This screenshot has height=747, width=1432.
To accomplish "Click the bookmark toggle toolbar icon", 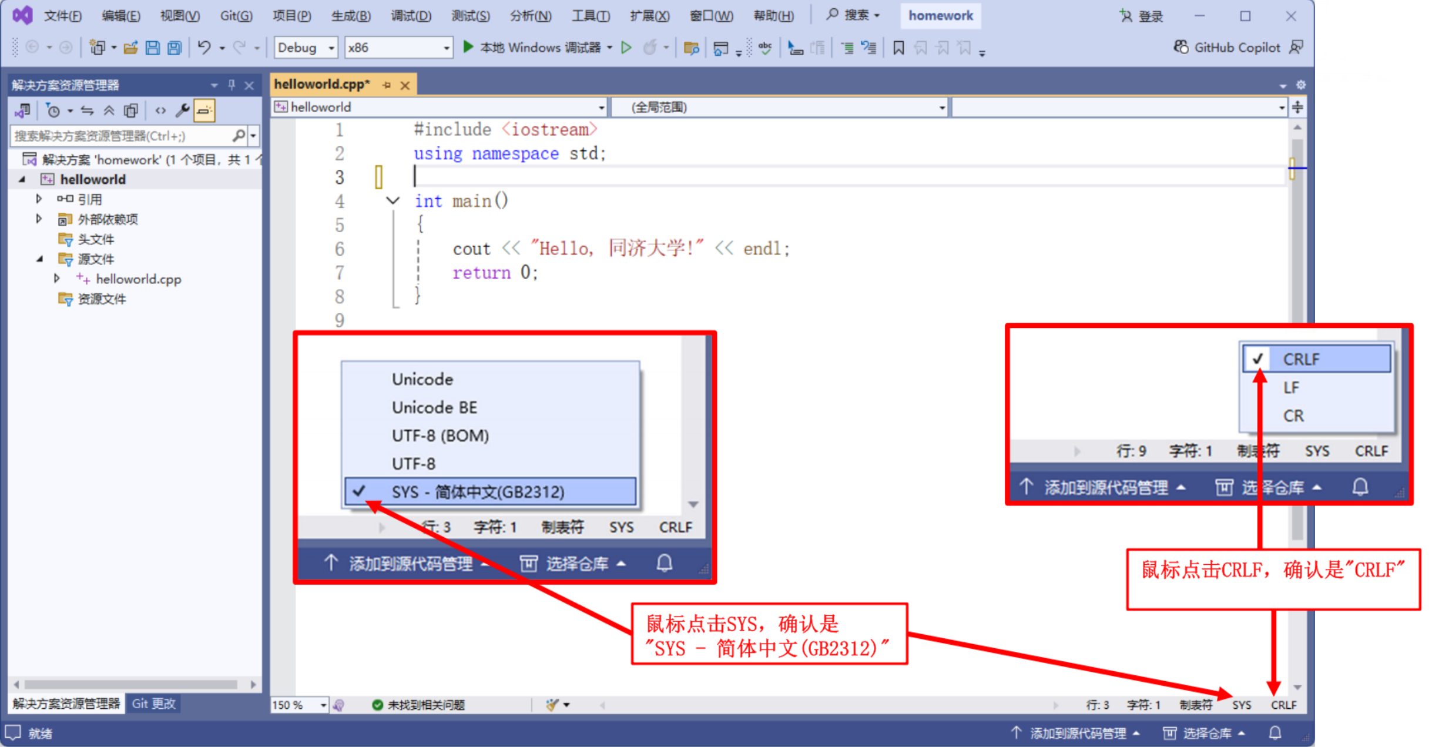I will (898, 48).
